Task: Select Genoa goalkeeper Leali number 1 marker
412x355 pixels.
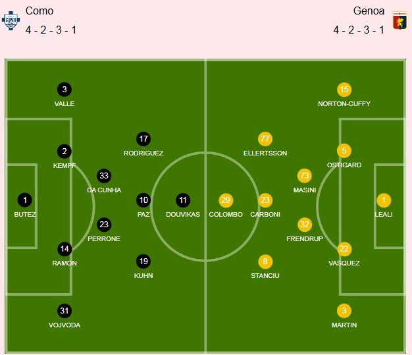Action: tap(384, 200)
